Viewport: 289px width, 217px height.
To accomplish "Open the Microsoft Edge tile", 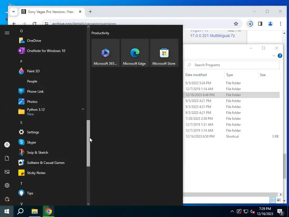I will pyautogui.click(x=135, y=53).
